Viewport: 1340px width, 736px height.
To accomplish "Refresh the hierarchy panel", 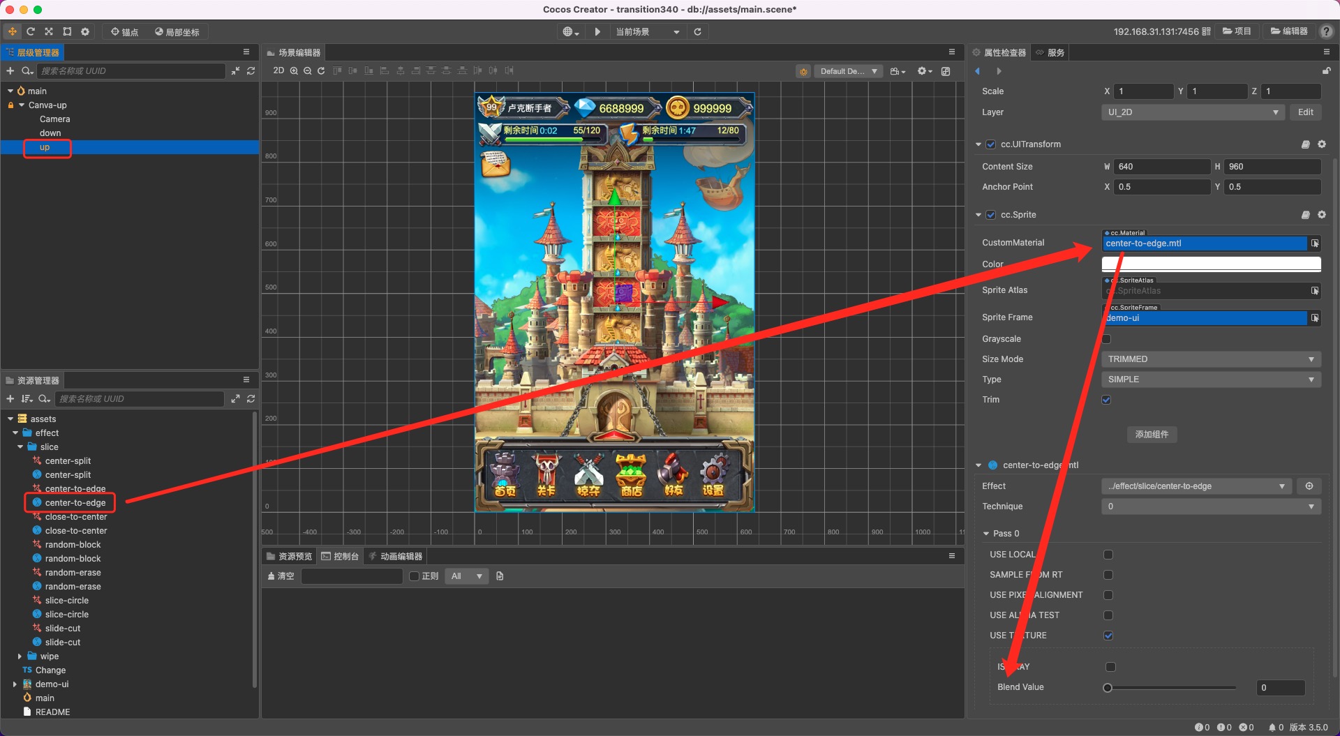I will [251, 71].
